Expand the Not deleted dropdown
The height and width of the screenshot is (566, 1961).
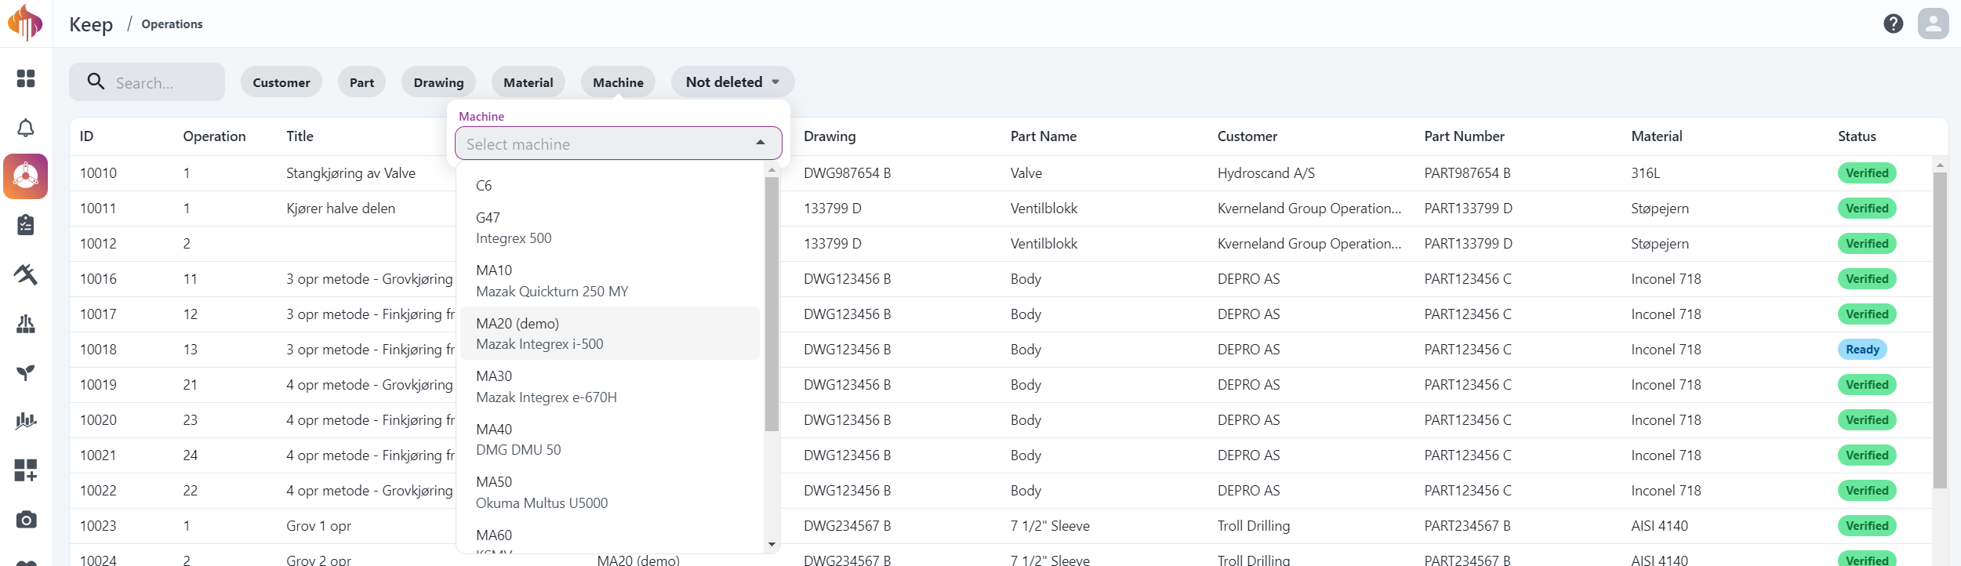(732, 82)
